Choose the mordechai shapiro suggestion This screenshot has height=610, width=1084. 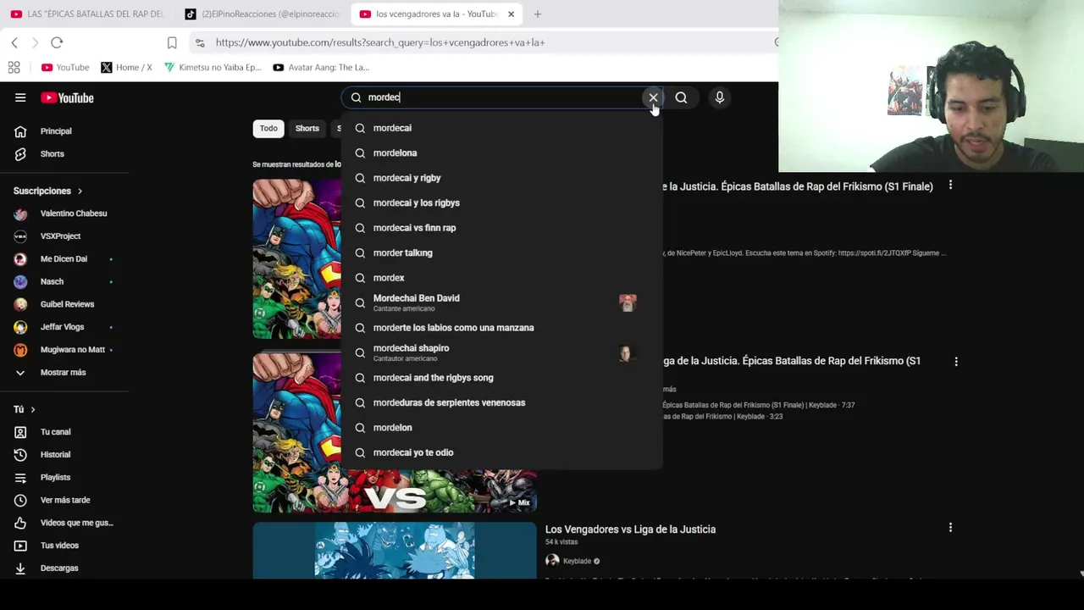(x=501, y=352)
